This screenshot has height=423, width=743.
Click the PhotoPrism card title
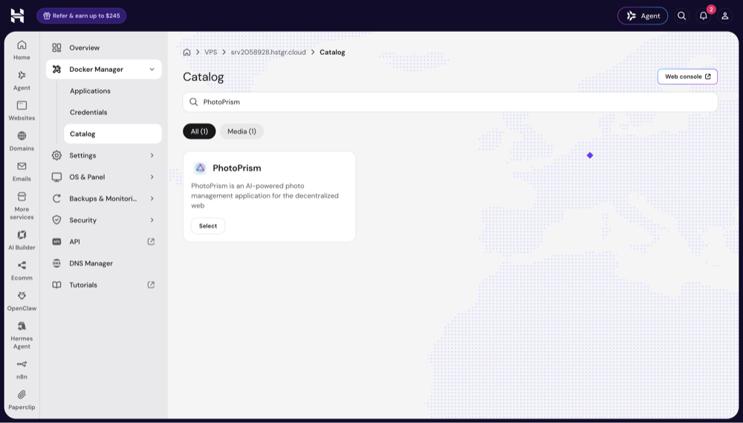[x=237, y=168]
